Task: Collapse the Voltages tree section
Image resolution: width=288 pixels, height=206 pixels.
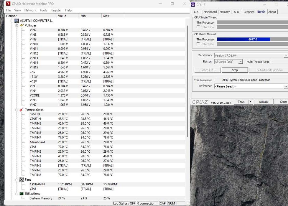Action: [x=17, y=25]
